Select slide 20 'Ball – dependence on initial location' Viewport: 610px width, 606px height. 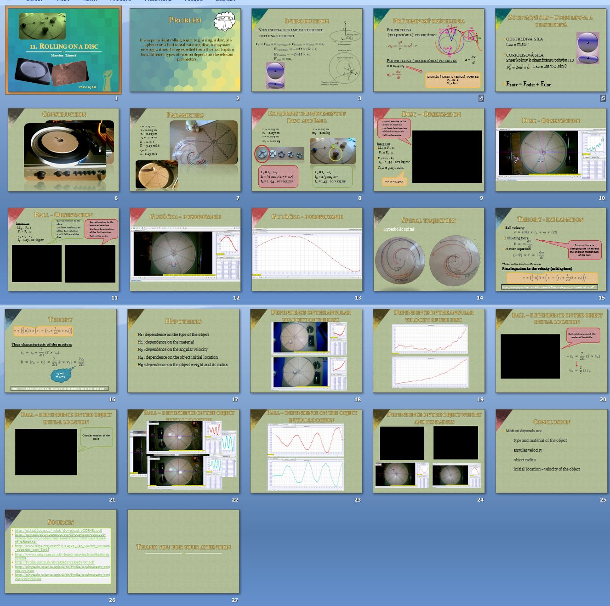pos(552,351)
